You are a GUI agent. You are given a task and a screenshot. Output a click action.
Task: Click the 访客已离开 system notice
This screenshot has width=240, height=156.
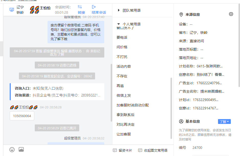pyautogui.click(x=57, y=128)
